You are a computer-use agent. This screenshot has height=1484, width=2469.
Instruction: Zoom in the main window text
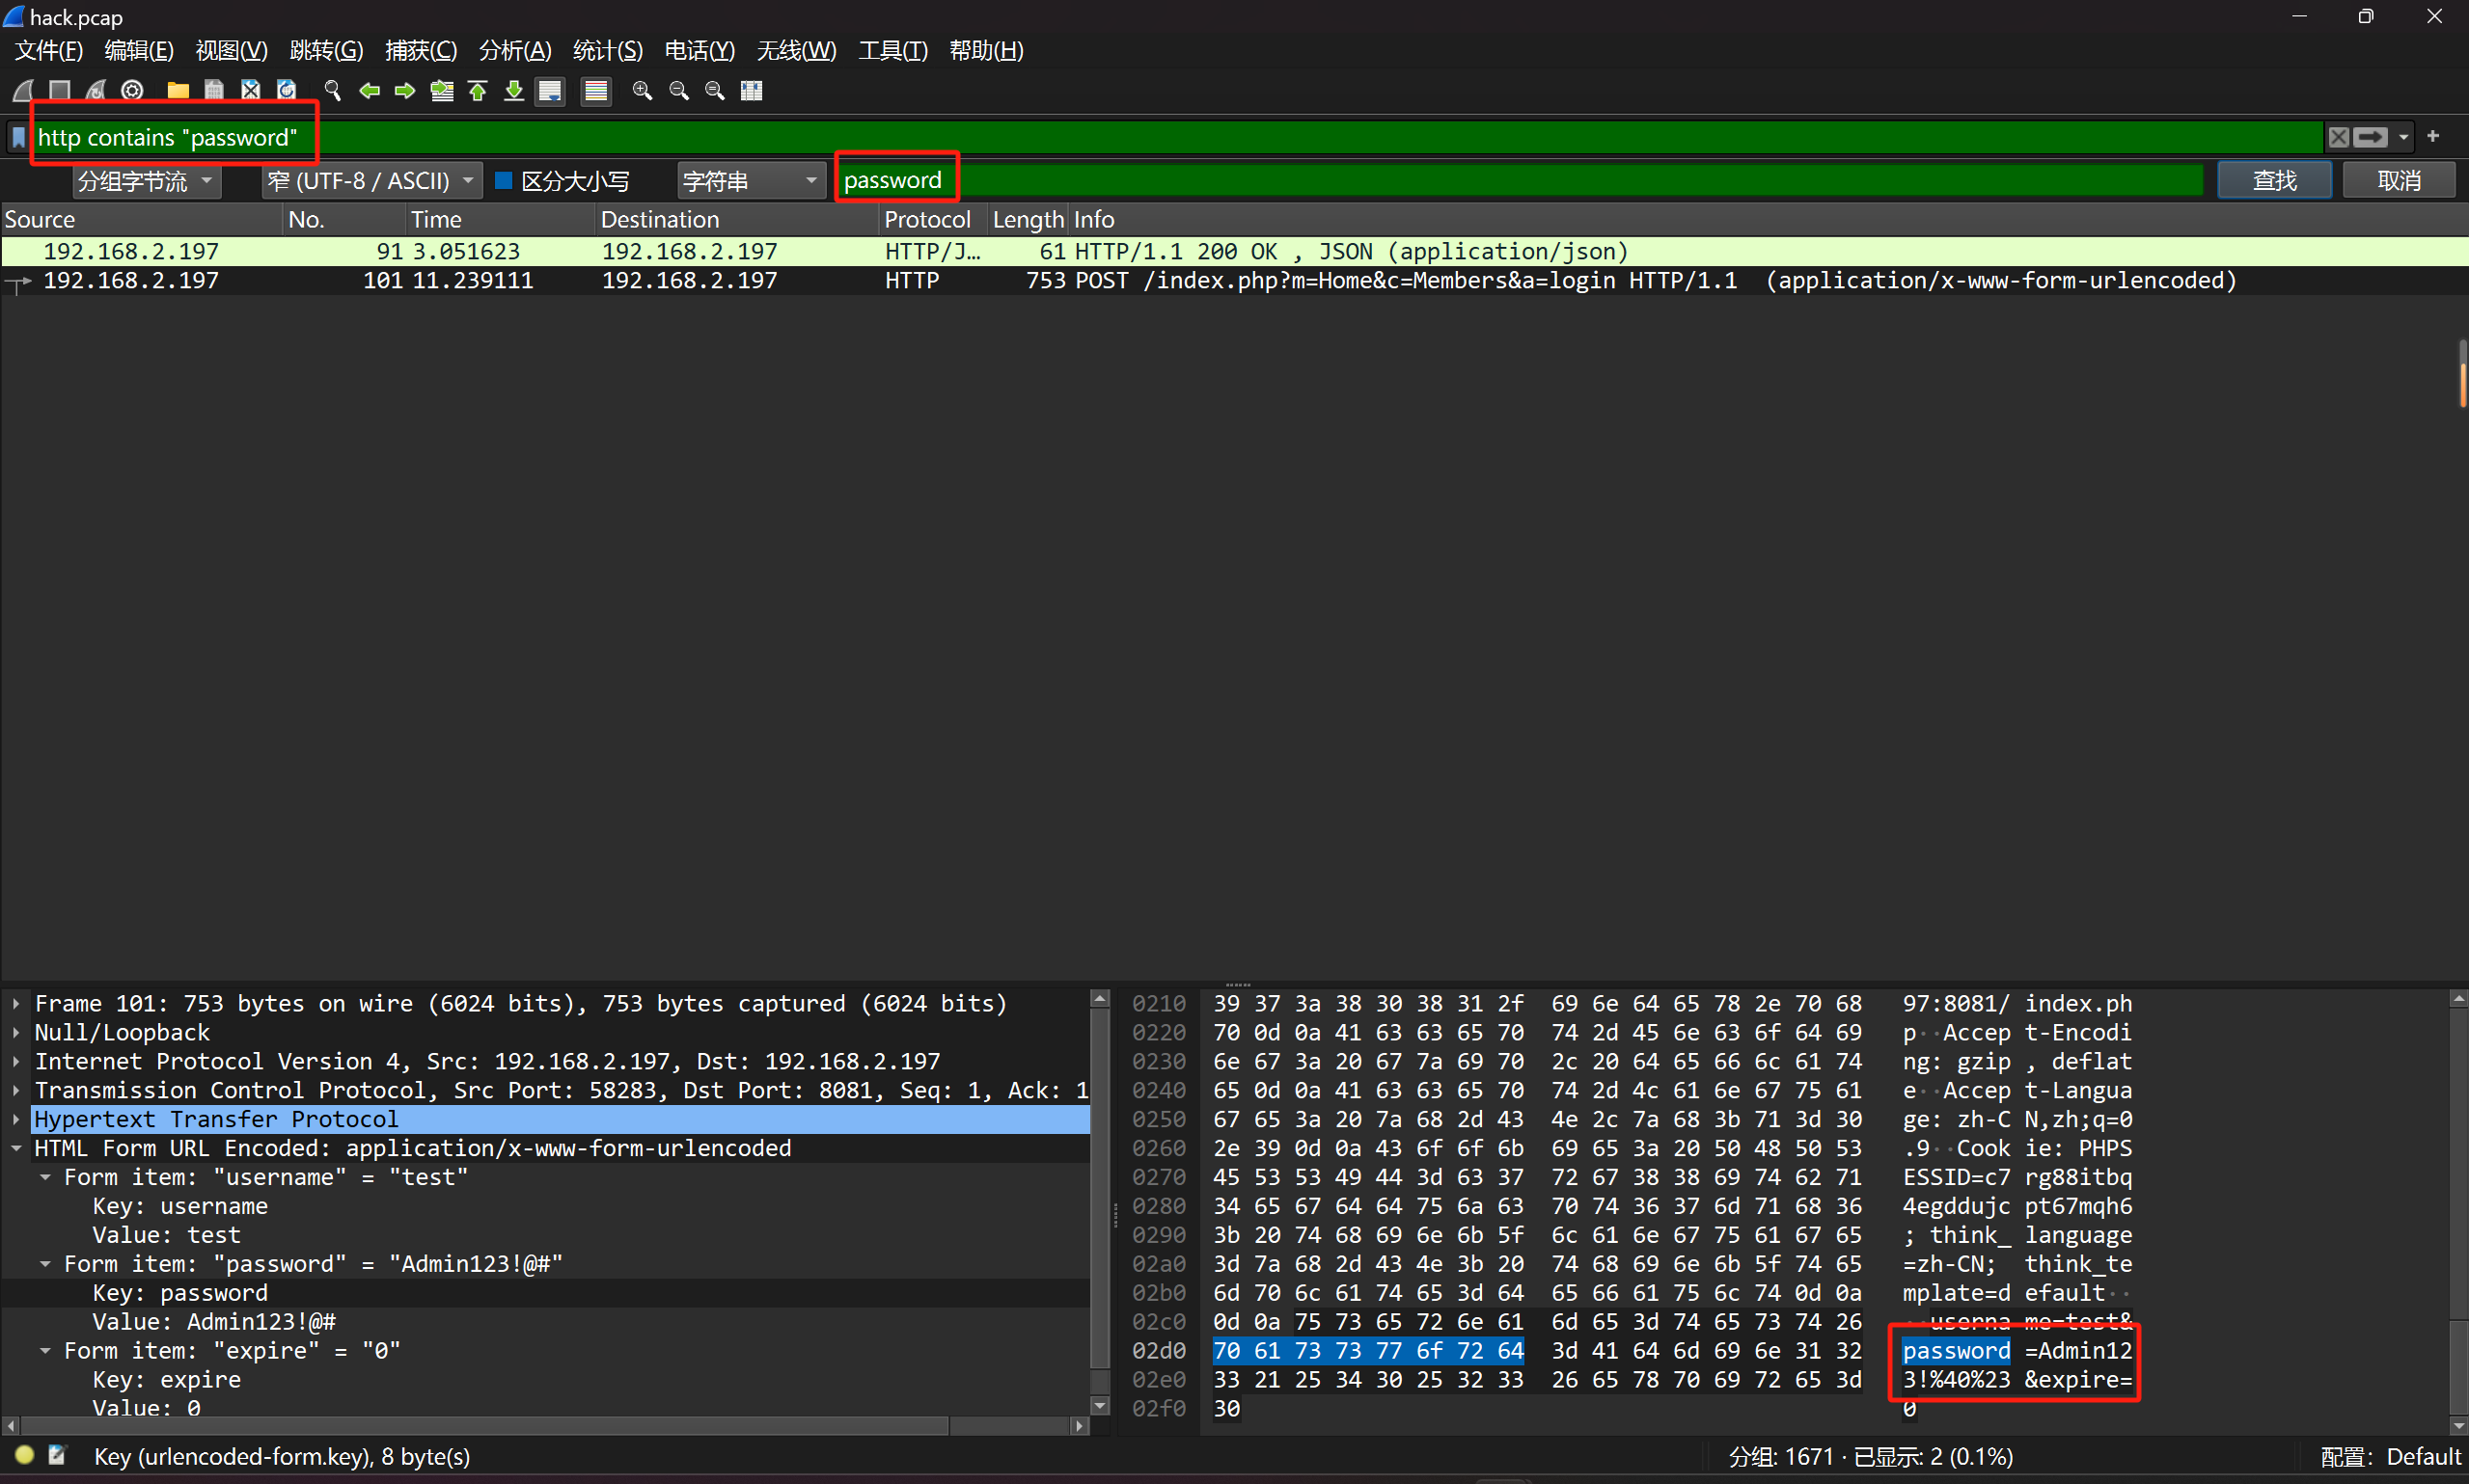(x=643, y=91)
